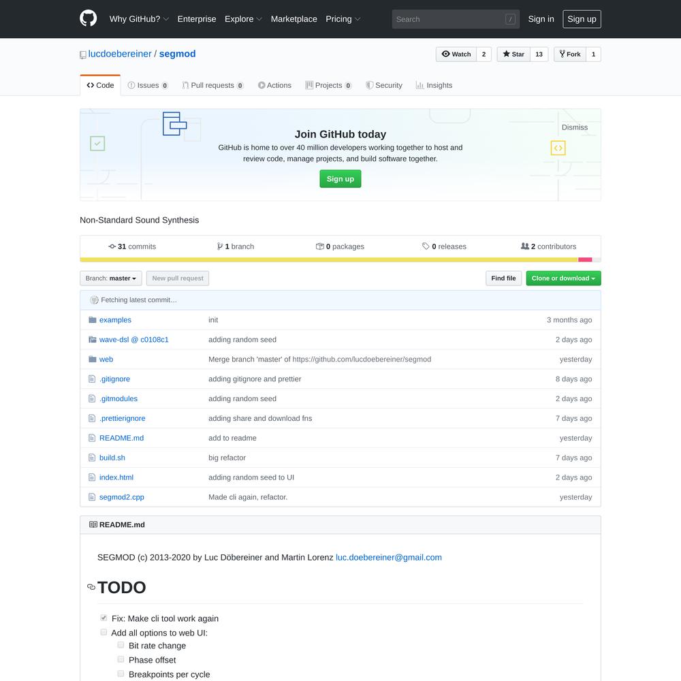Click the Star button
Image resolution: width=681 pixels, height=681 pixels.
pos(513,54)
